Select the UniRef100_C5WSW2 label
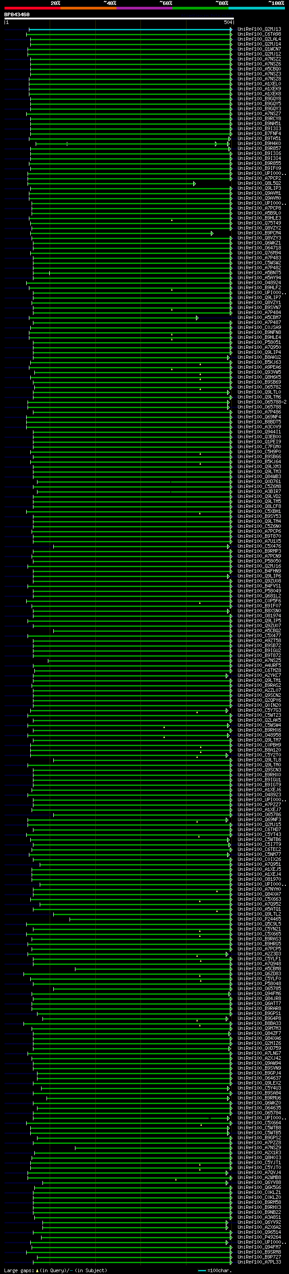This screenshot has width=289, height=1274. pyautogui.click(x=259, y=263)
